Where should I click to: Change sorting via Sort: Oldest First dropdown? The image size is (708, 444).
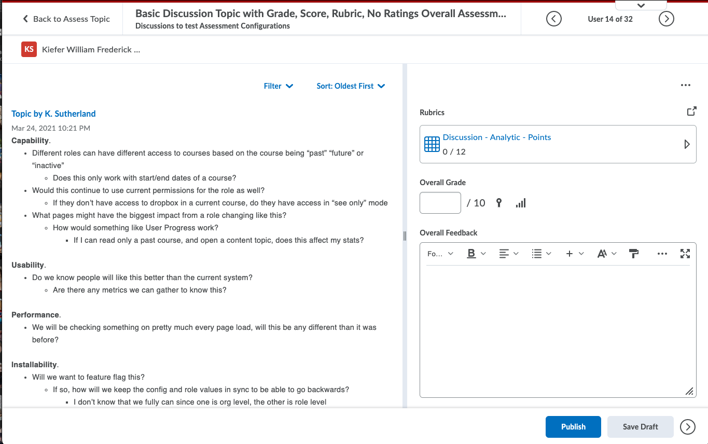351,86
